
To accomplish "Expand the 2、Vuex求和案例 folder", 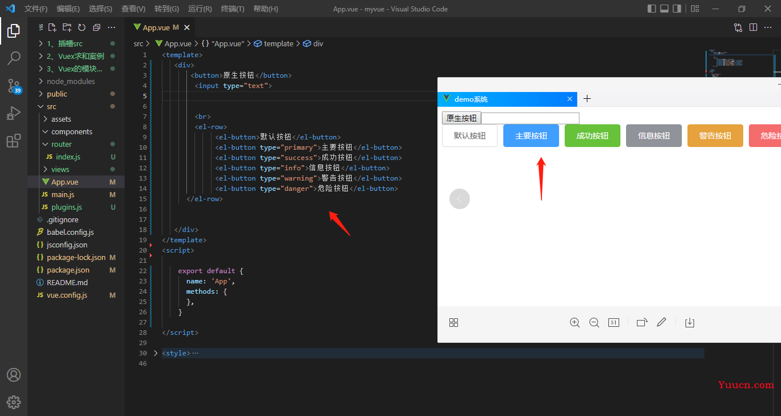I will [76, 56].
